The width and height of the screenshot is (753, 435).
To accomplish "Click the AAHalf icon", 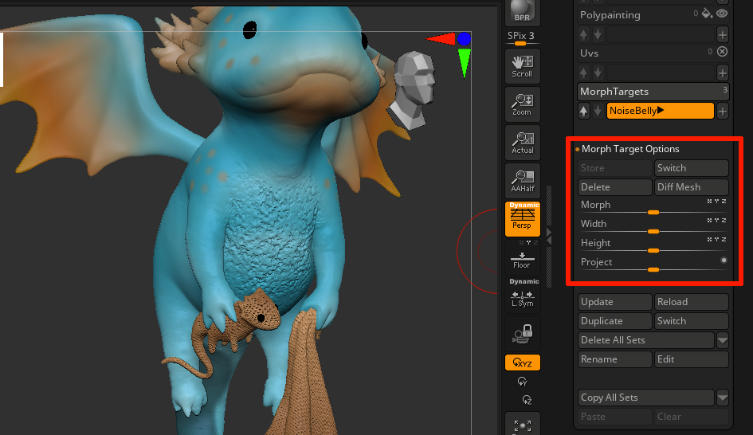I will 522,181.
